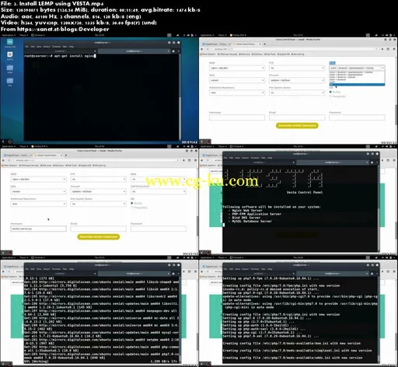398x367 pixels.
Task: Select PostgreSQL radio in frame with filled Hostname
Action: click(x=132, y=208)
